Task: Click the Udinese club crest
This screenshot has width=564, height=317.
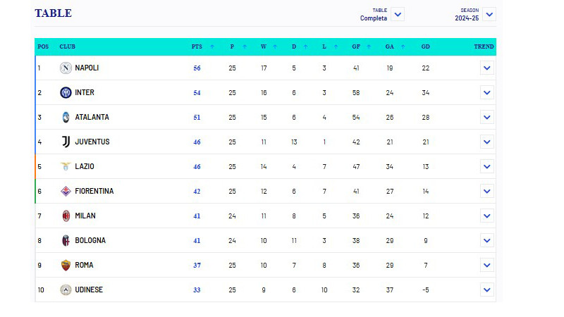Action: pyautogui.click(x=66, y=290)
